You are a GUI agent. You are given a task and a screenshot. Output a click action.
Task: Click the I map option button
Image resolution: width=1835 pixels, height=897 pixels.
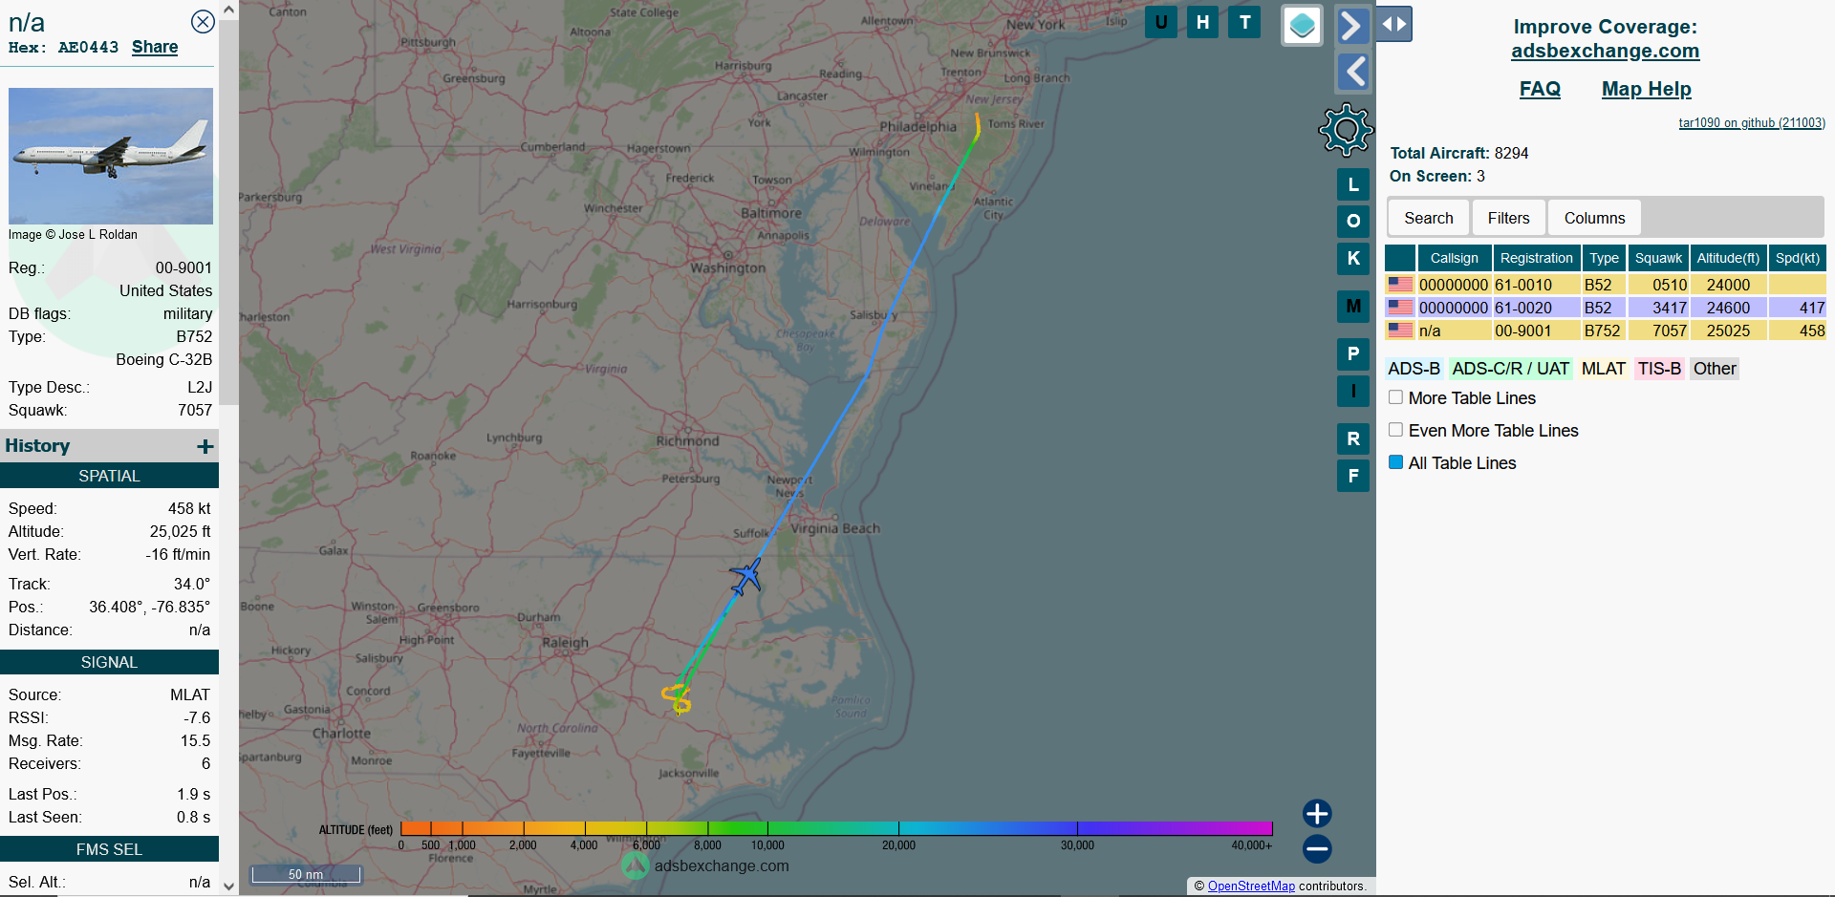coord(1353,391)
